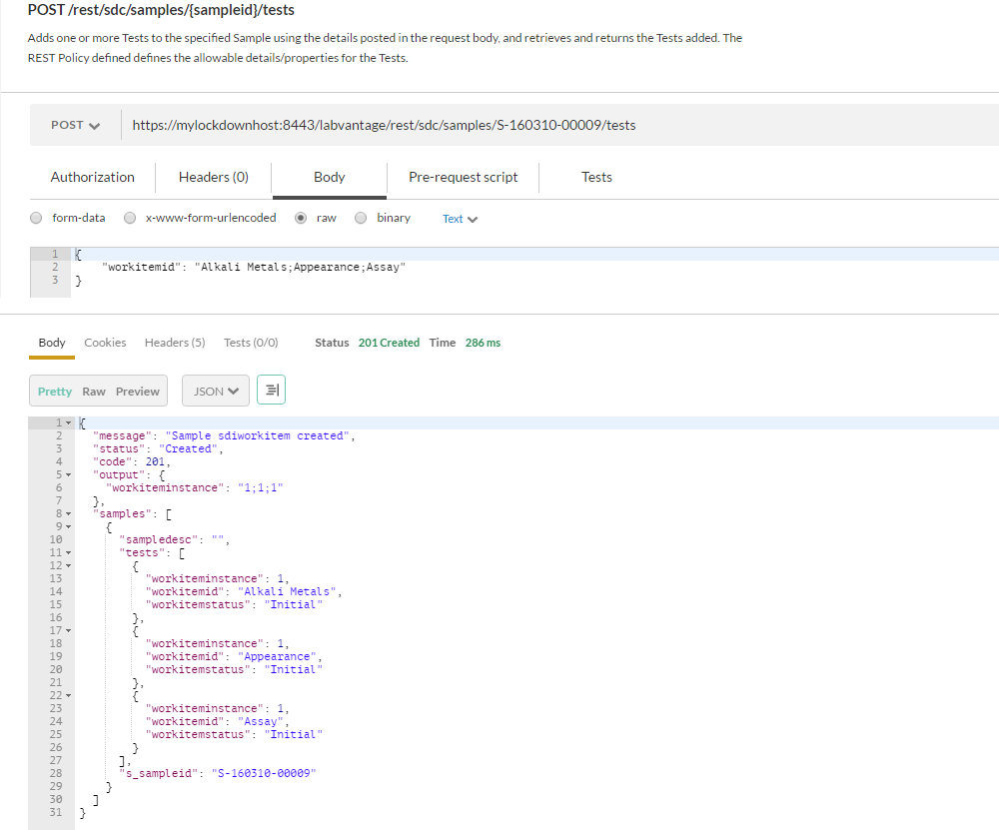Screen dimensions: 999x830
Task: Switch to the request Body tab
Action: pos(330,177)
